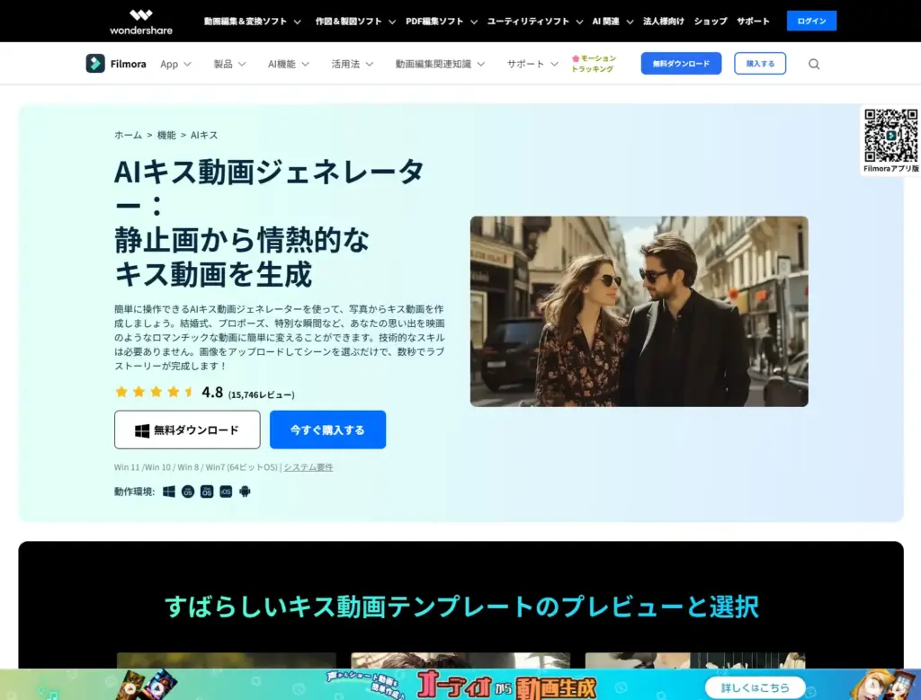921x700 pixels.
Task: Click the Wondershare logo
Action: click(140, 21)
